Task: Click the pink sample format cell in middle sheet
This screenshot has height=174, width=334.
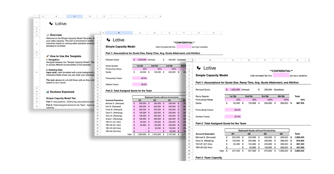Action: coord(184,47)
